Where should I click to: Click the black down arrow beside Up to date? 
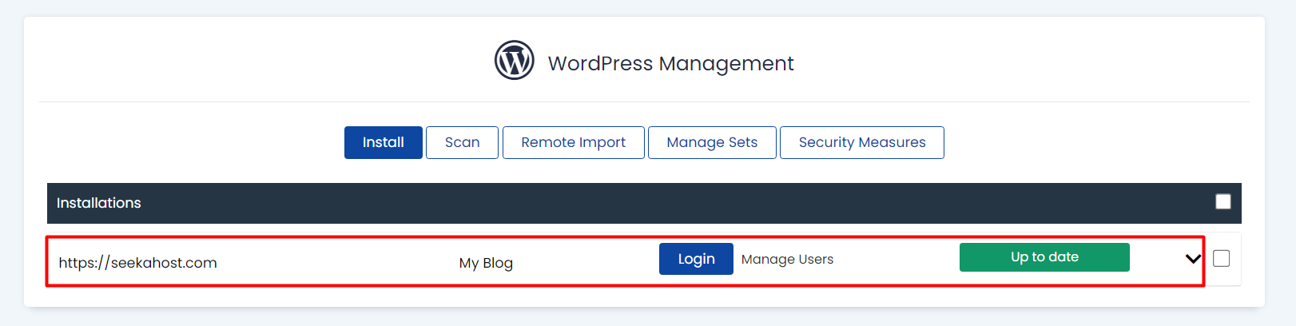pos(1193,258)
